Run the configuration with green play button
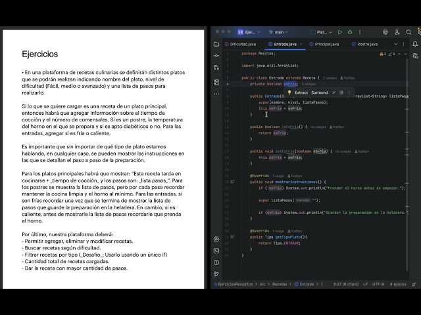The height and width of the screenshot is (315, 421). 340,32
